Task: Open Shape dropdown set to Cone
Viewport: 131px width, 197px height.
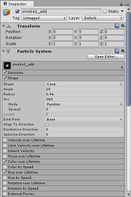Action: coord(84,84)
